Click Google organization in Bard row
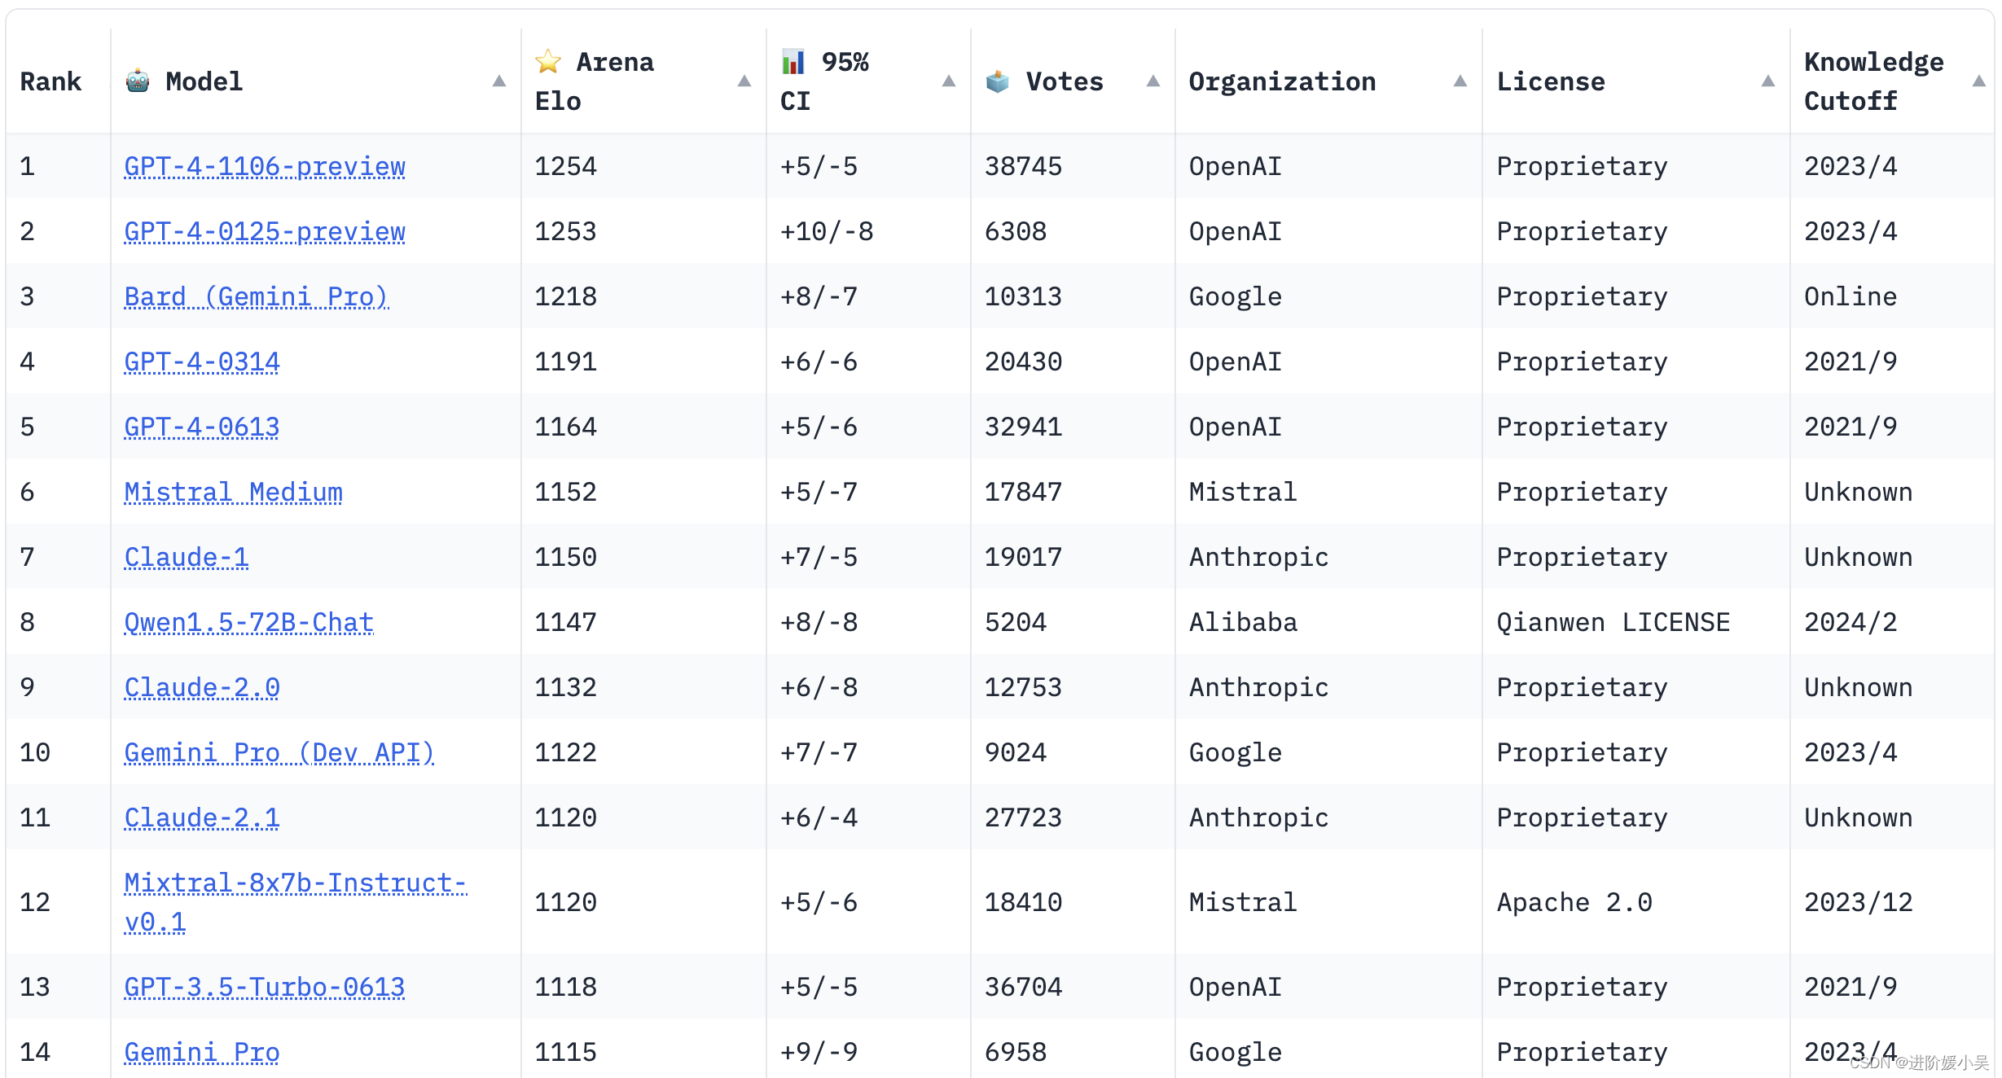The image size is (2002, 1078). coord(1236,296)
